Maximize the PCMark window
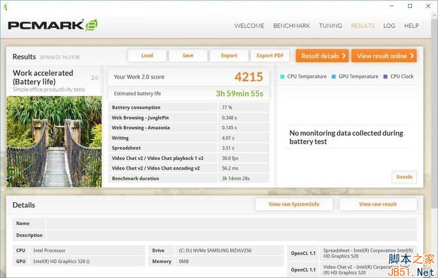 coord(410,6)
